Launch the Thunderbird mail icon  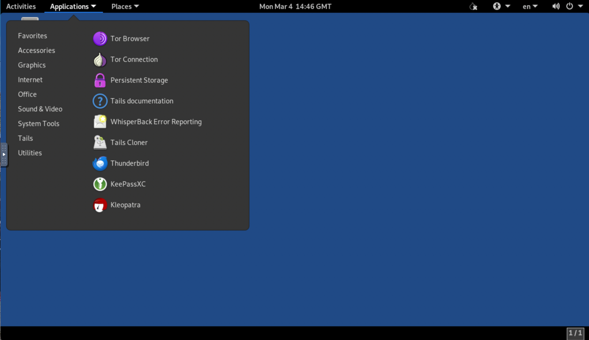100,163
